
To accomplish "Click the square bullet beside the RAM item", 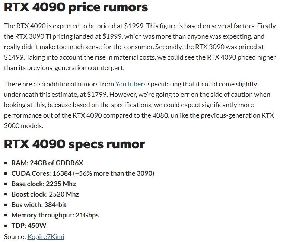I will click(x=6, y=163).
